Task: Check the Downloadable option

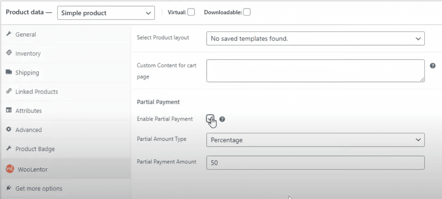Action: [247, 12]
